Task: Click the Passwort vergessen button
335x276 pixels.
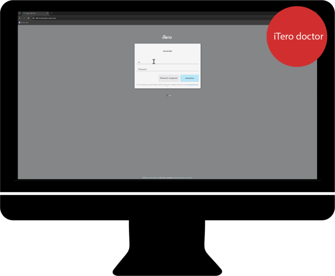Action: (169, 78)
